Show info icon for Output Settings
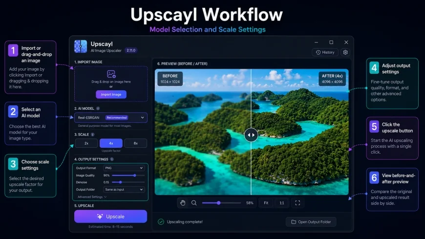Screen dimensions: 425x239 (112, 159)
